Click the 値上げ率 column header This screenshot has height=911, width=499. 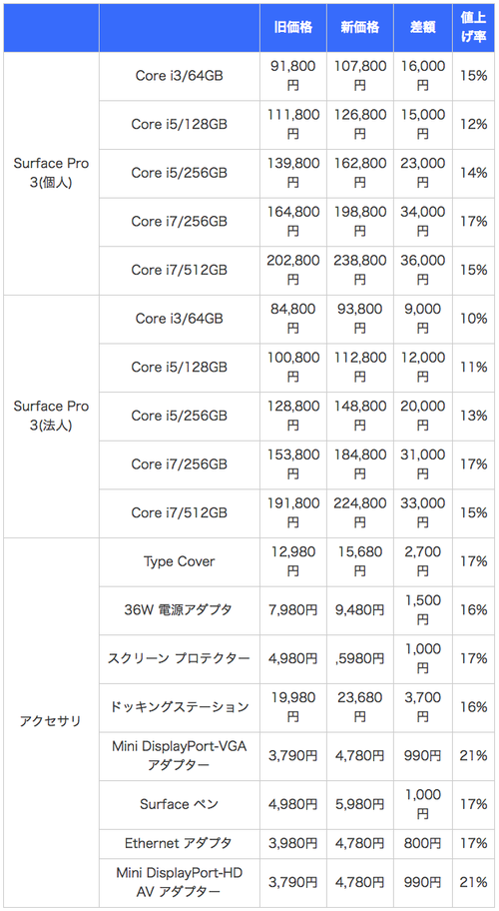coord(473,28)
